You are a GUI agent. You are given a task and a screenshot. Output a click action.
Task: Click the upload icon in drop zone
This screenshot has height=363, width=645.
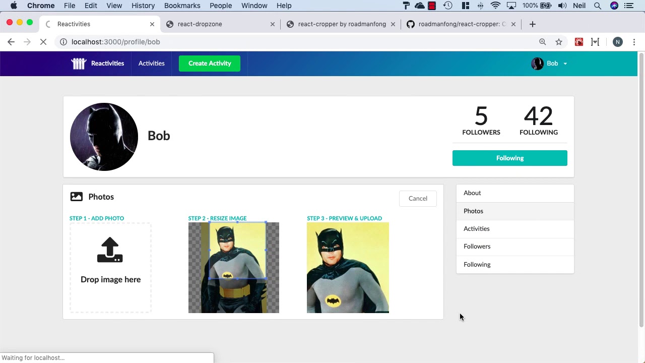point(110,250)
